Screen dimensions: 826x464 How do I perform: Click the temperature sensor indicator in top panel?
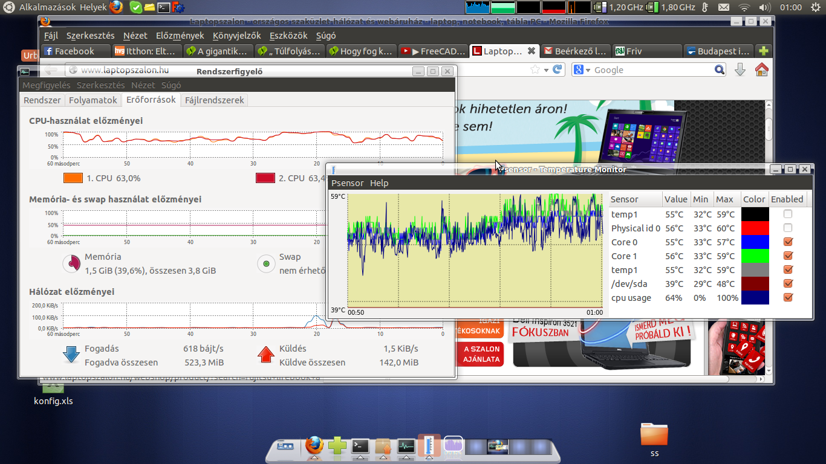point(704,7)
